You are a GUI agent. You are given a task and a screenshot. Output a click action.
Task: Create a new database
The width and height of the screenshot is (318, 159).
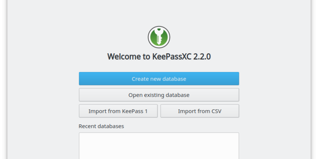[159, 78]
